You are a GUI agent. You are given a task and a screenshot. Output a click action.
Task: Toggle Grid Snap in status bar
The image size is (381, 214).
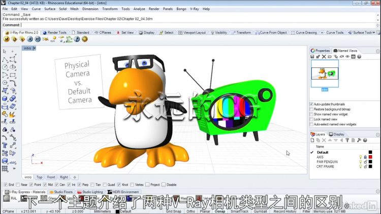[x=174, y=211]
